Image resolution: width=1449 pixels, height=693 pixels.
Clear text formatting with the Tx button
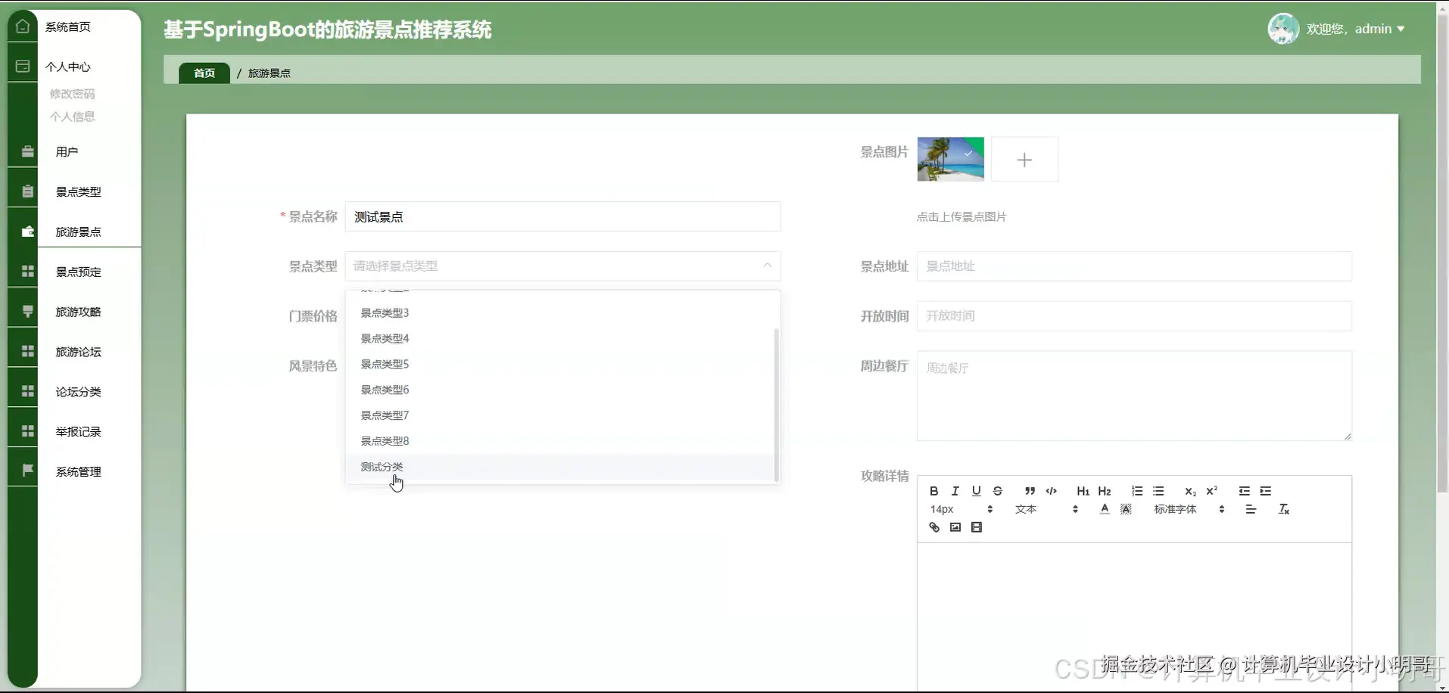click(x=1283, y=509)
